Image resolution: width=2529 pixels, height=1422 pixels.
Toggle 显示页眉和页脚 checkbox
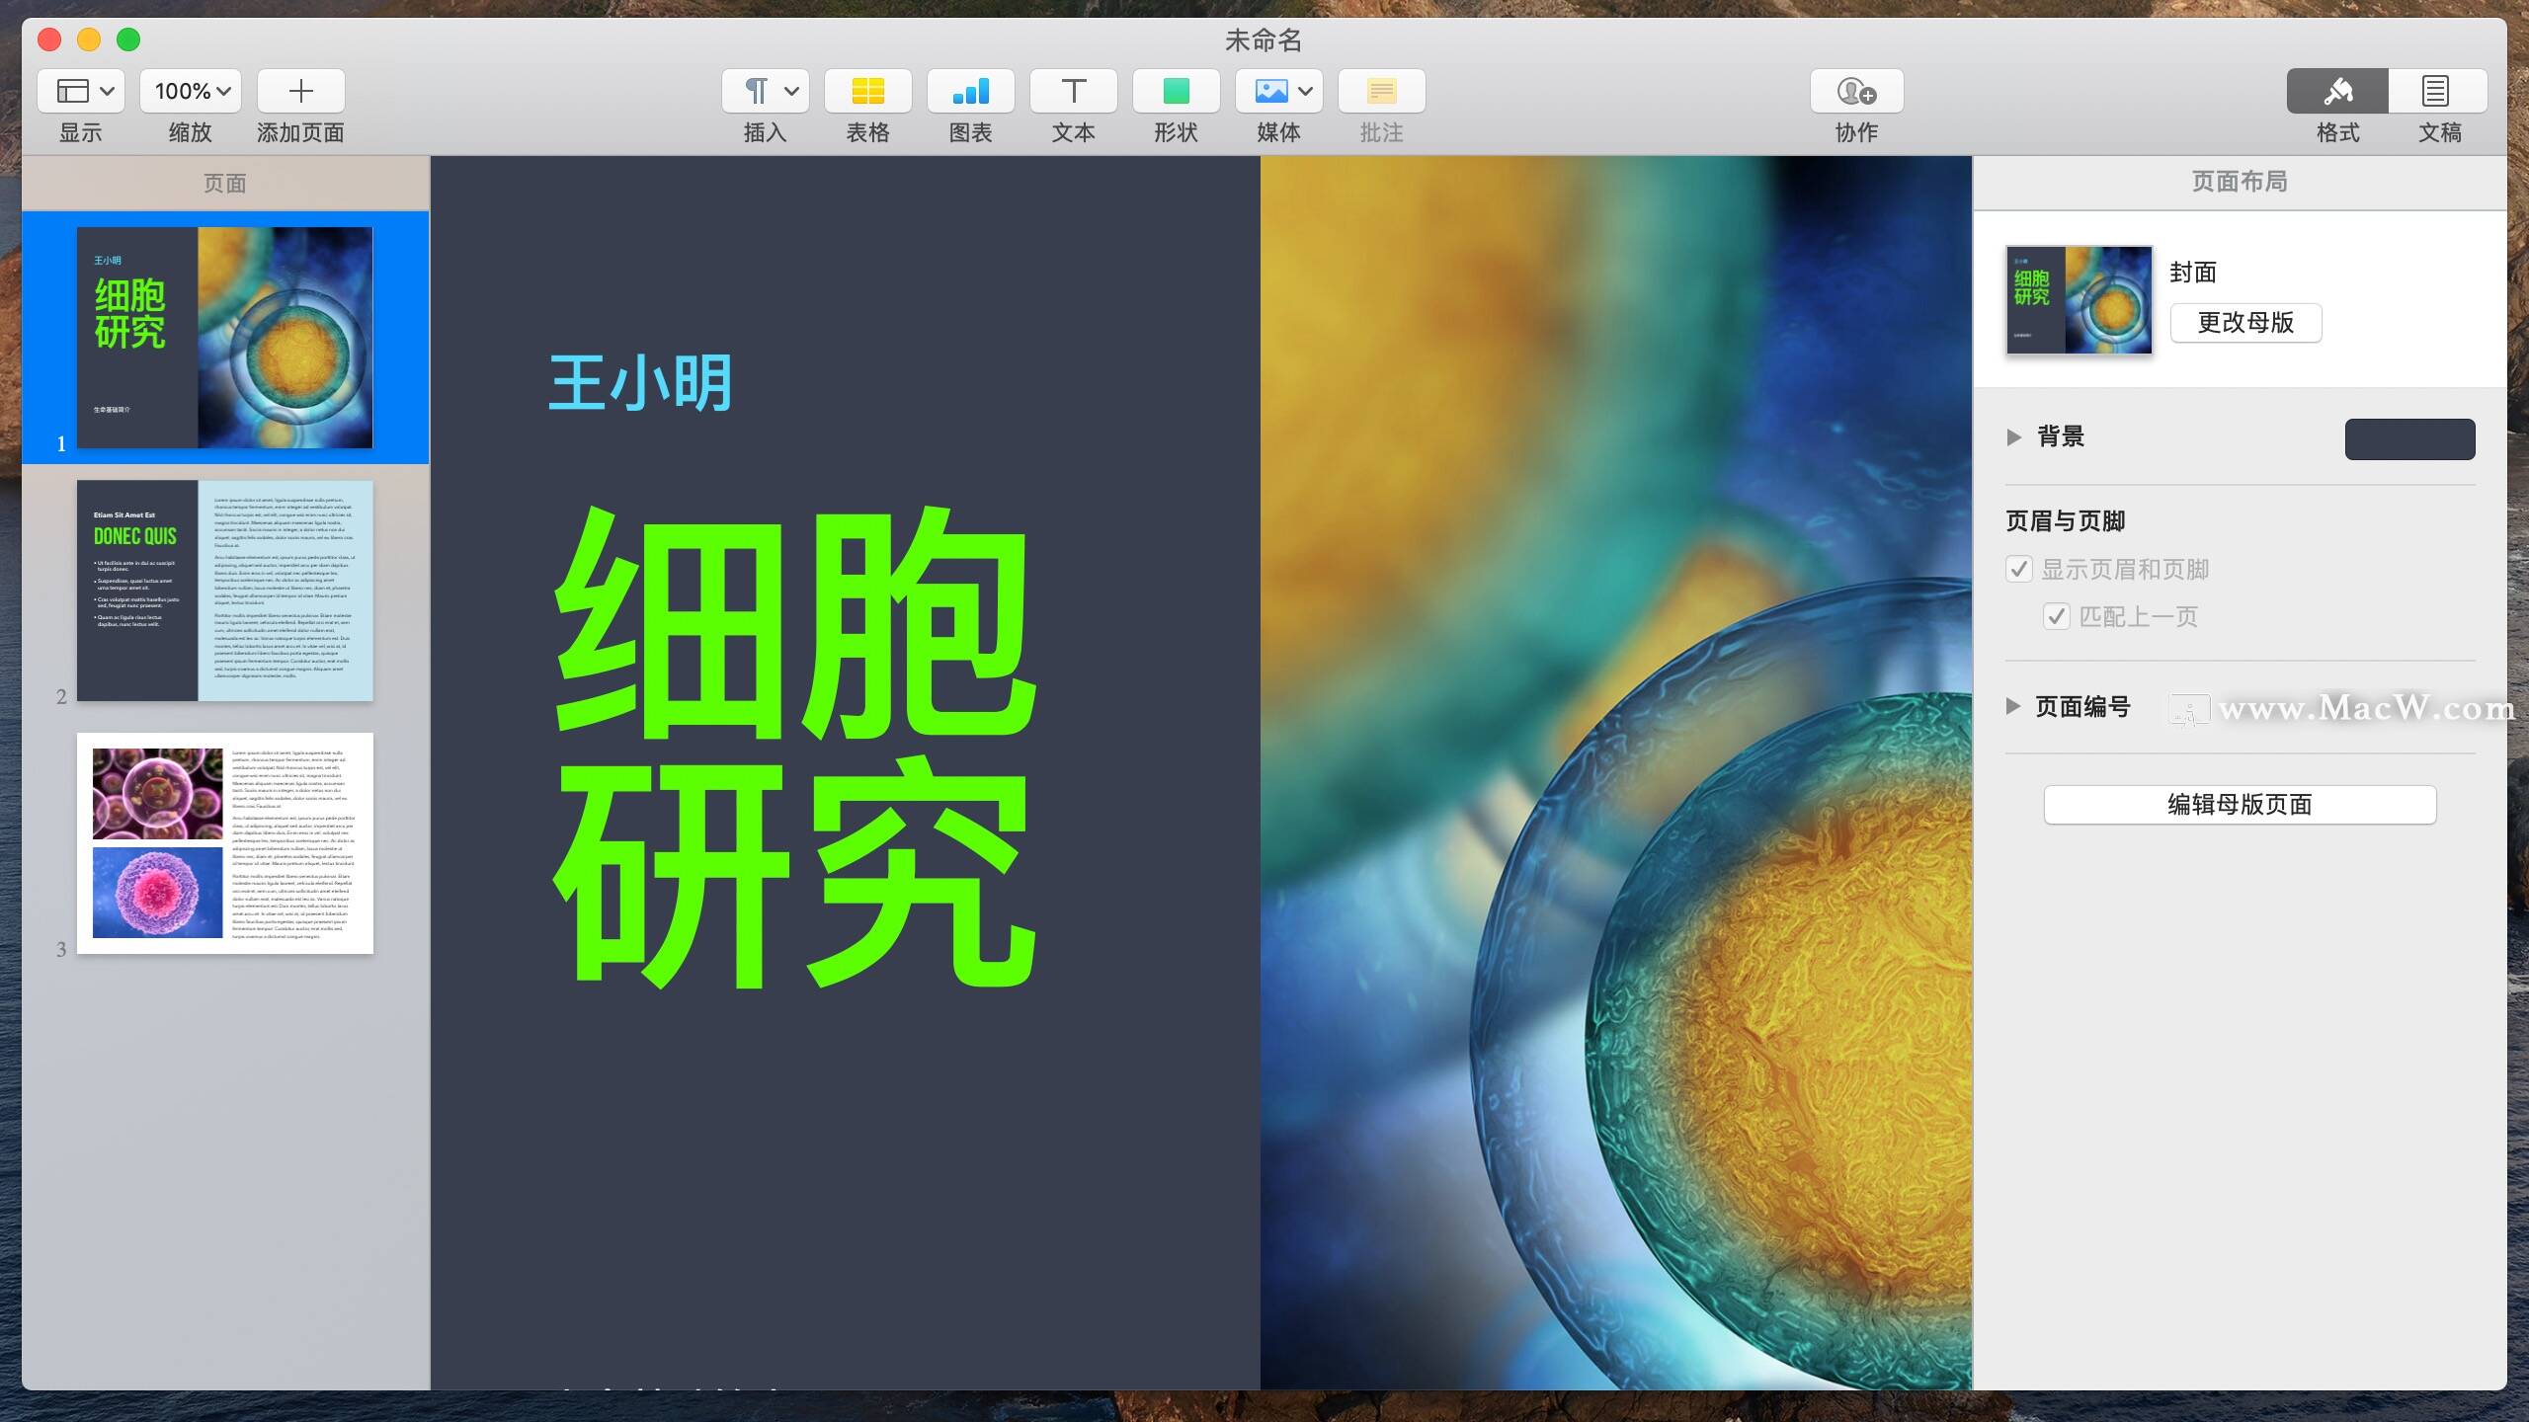click(x=2019, y=569)
